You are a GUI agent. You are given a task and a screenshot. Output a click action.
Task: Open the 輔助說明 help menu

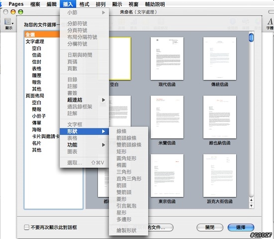[155, 4]
